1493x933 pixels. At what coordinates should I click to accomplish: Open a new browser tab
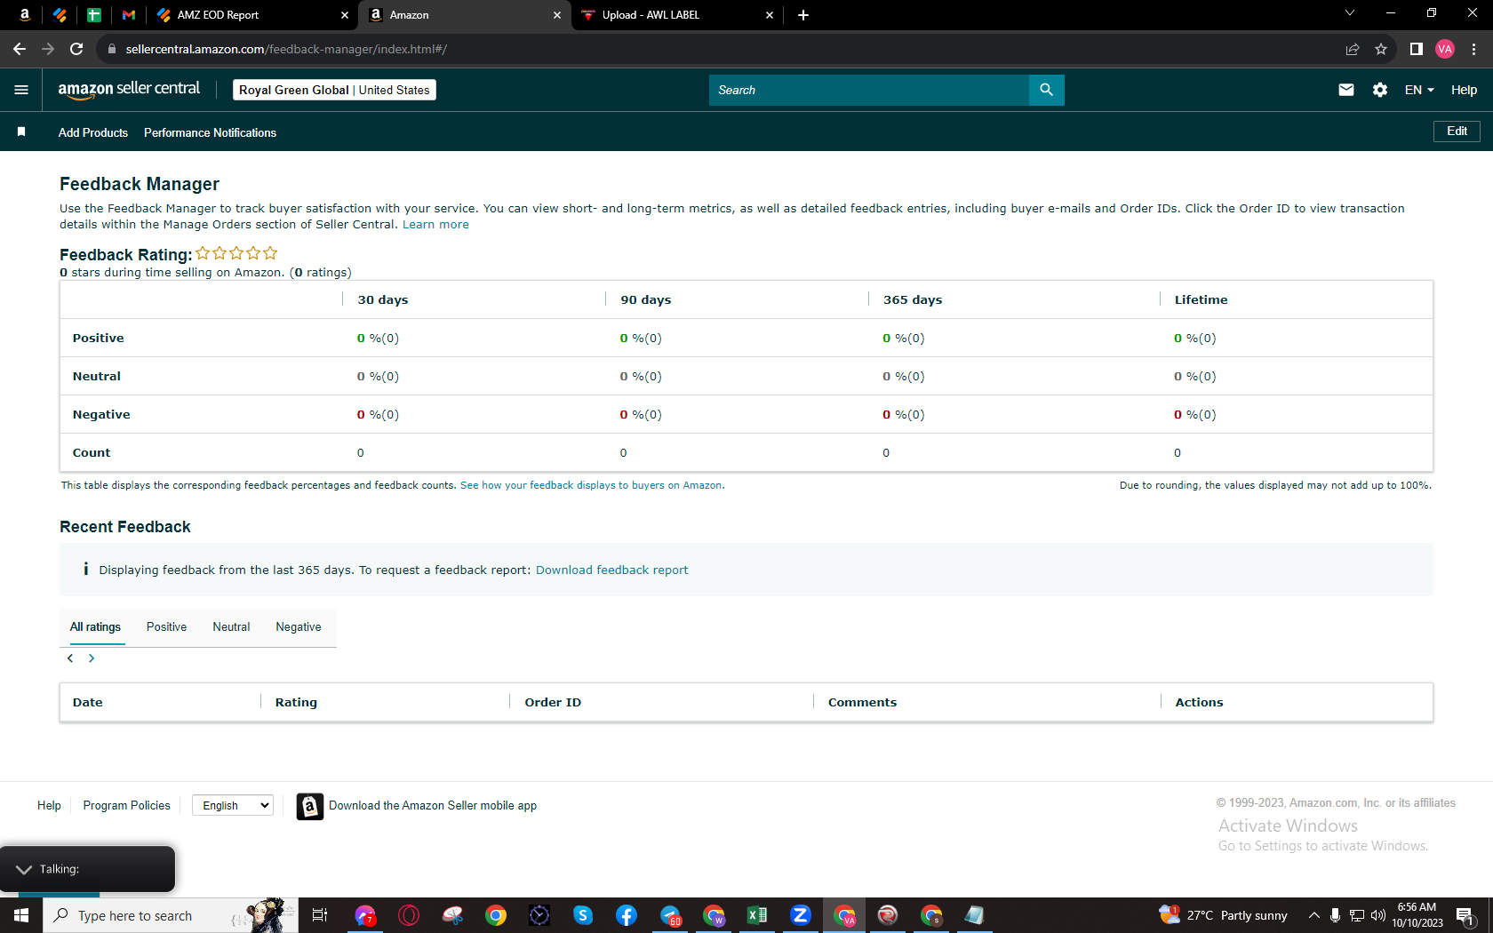point(803,15)
